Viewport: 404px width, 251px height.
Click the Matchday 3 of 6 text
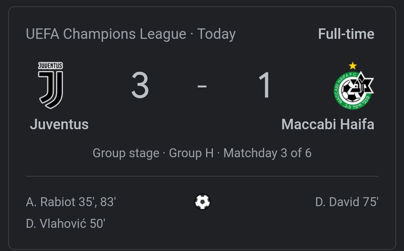(267, 153)
